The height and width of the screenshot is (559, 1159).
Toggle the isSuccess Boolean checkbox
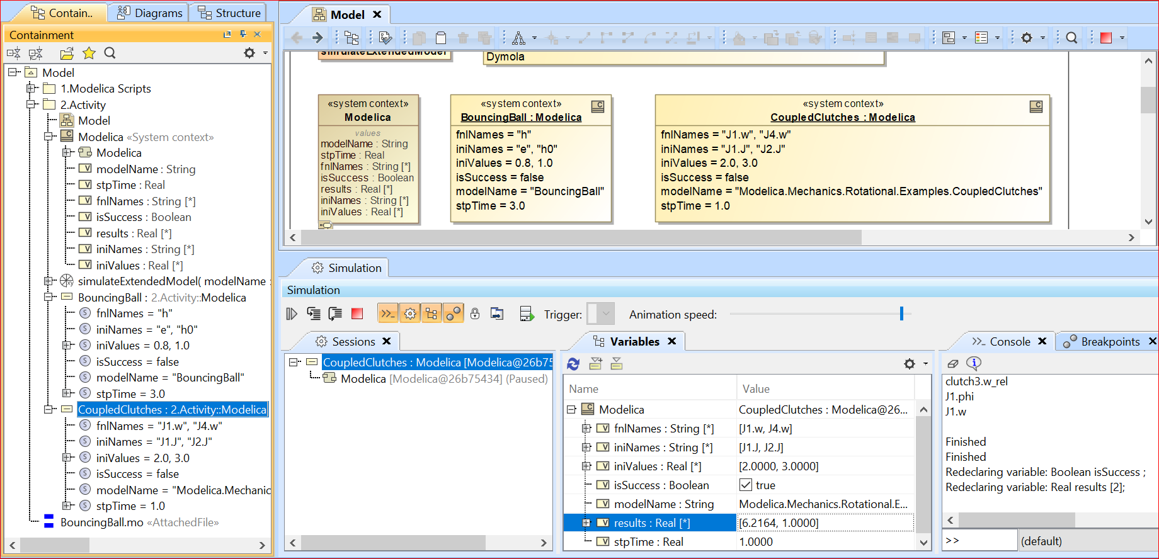[746, 485]
